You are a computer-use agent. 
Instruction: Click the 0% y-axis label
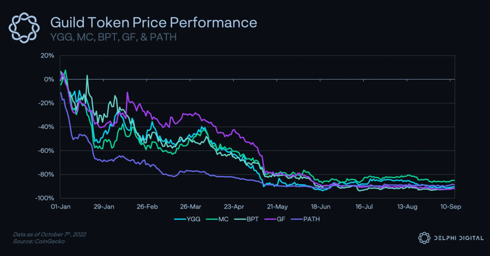[49, 79]
